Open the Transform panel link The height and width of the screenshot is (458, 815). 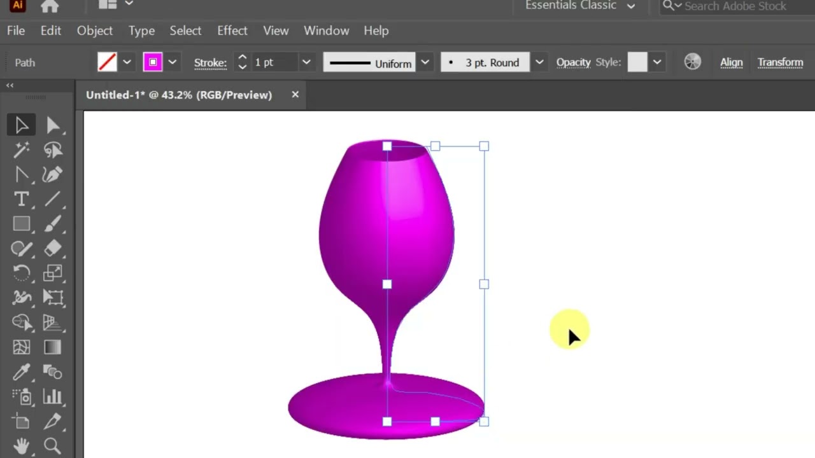780,62
